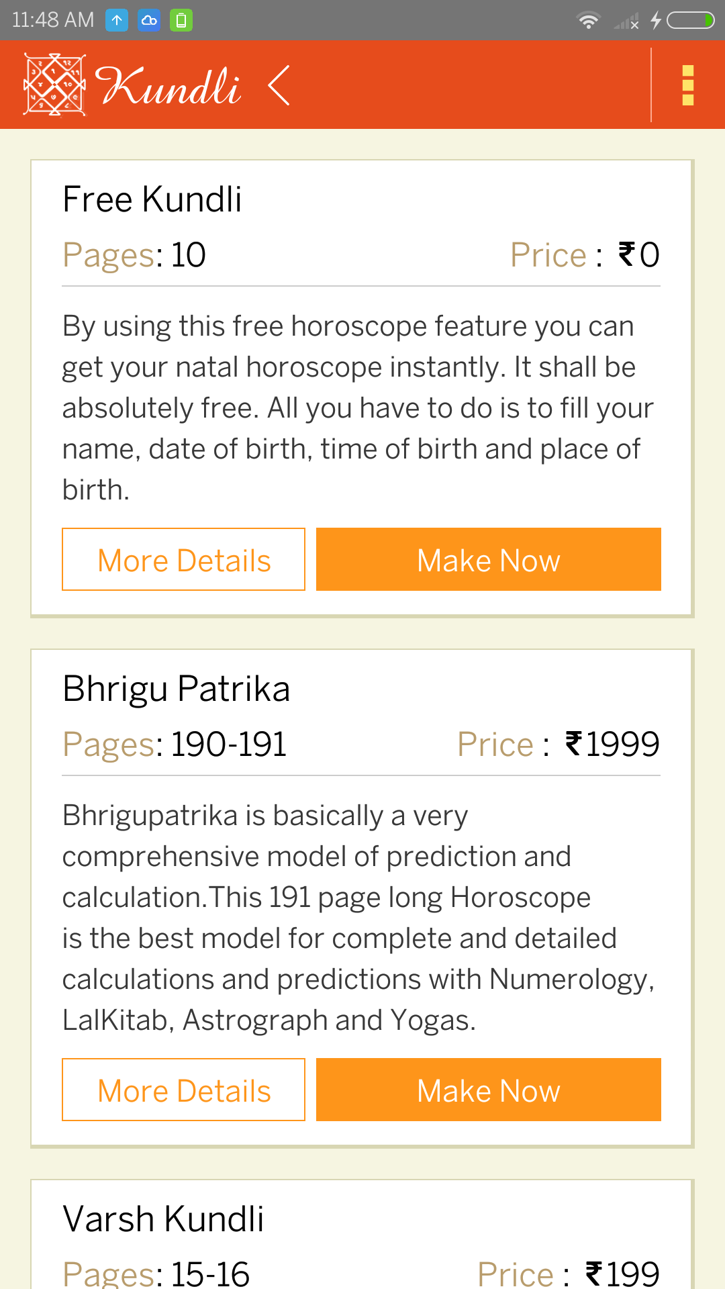
Task: Select the Free Kundli title
Action: pos(152,199)
